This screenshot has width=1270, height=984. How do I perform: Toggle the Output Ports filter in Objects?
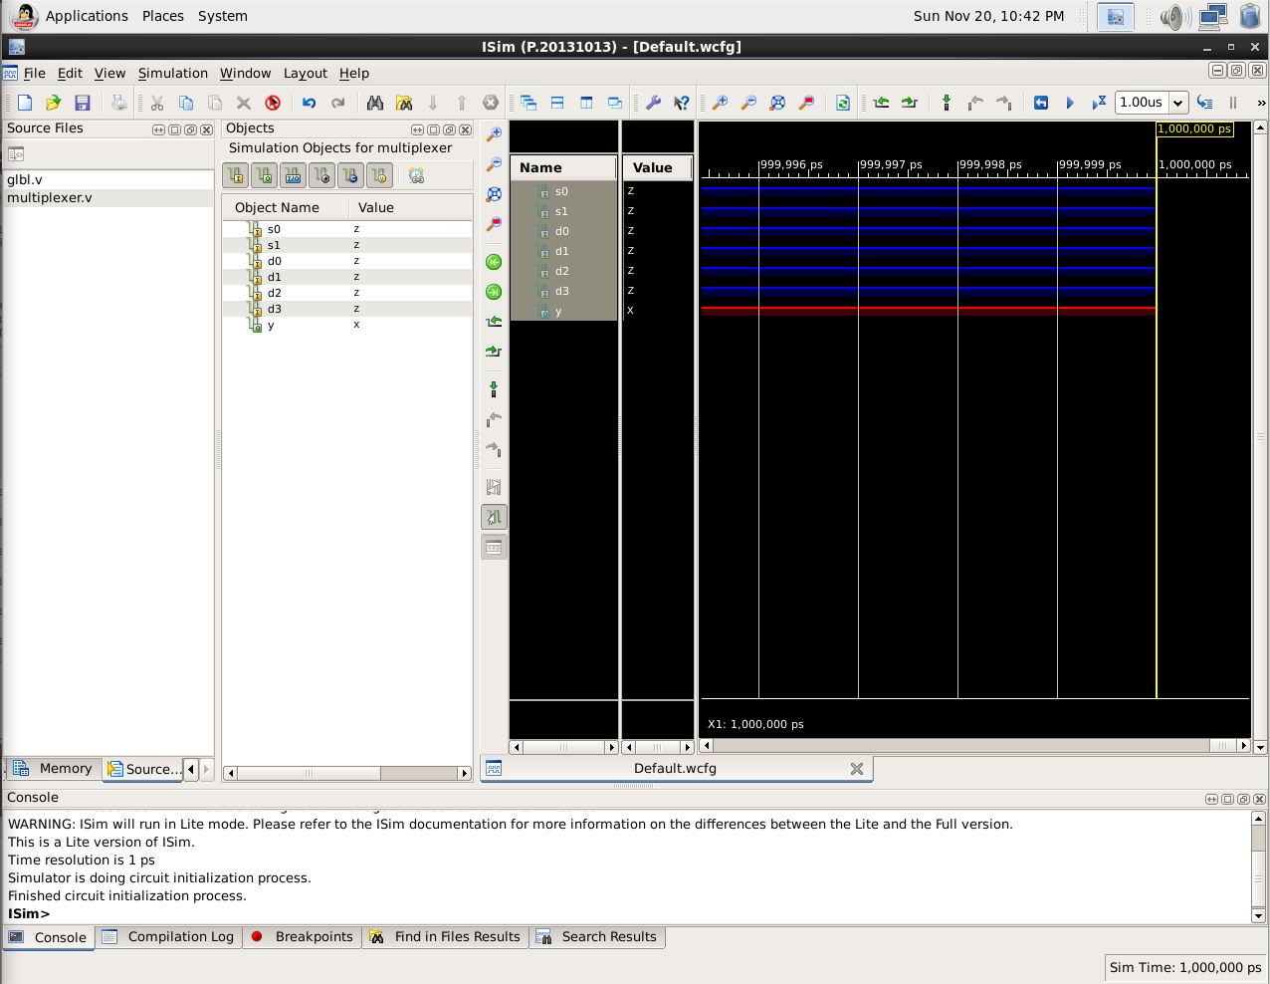(x=264, y=175)
